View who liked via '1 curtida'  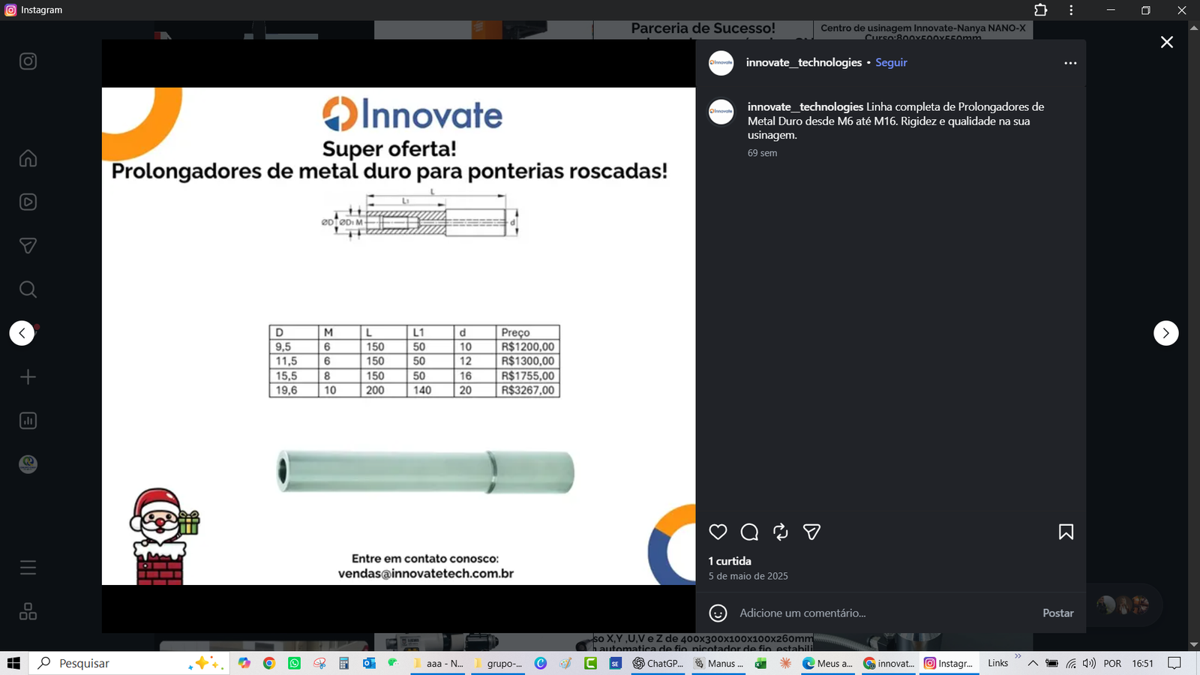click(730, 561)
